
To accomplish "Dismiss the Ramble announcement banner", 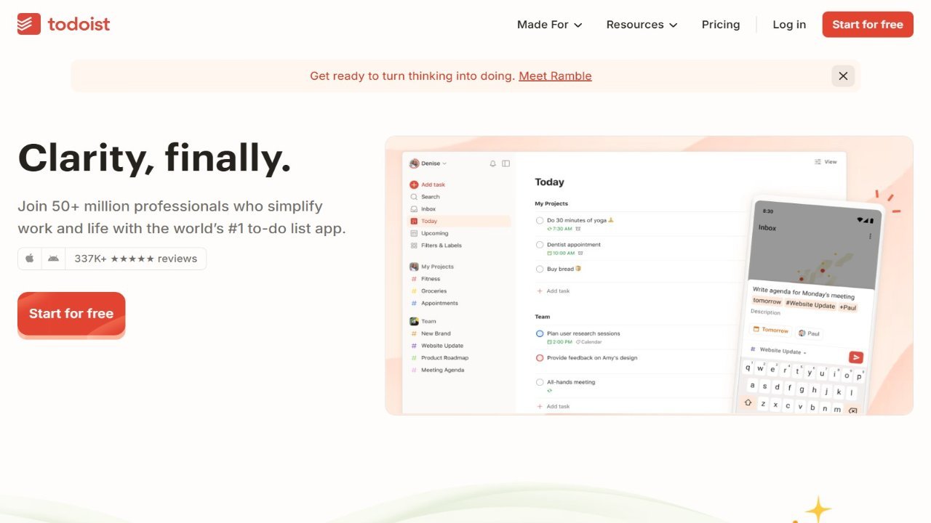I will click(x=843, y=76).
